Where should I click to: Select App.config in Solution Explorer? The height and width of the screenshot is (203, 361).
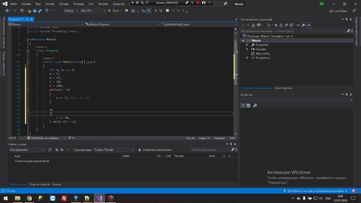coord(262,54)
